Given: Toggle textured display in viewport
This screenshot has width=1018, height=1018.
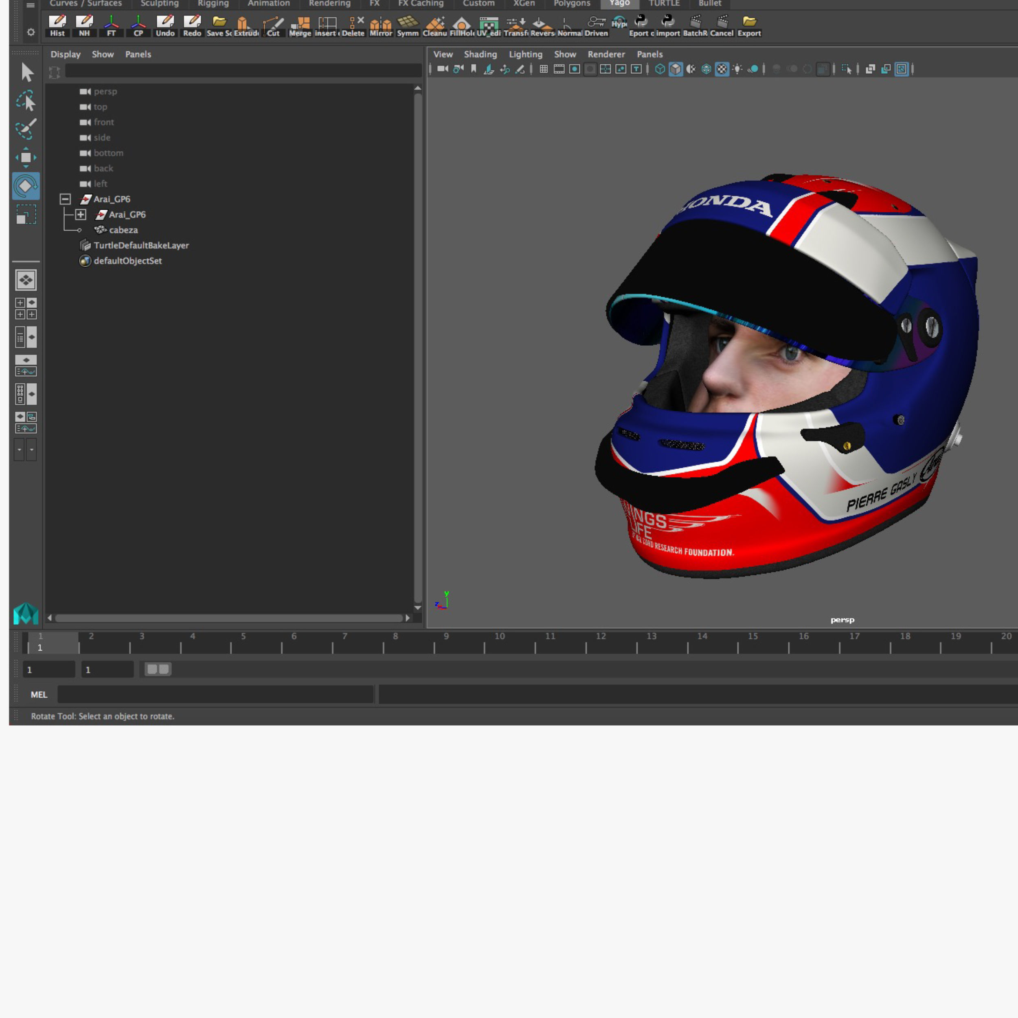Looking at the screenshot, I should click(722, 69).
